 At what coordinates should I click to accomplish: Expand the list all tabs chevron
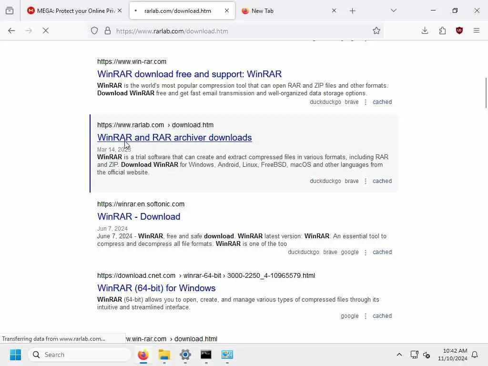point(394,10)
